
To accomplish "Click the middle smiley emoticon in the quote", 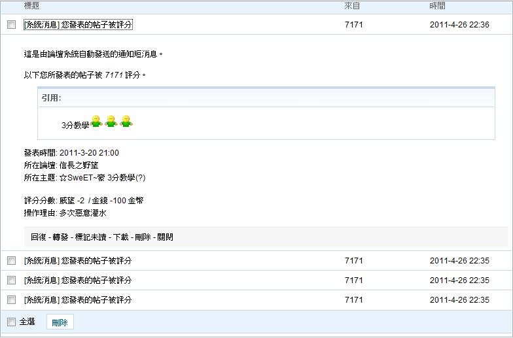I will point(111,122).
